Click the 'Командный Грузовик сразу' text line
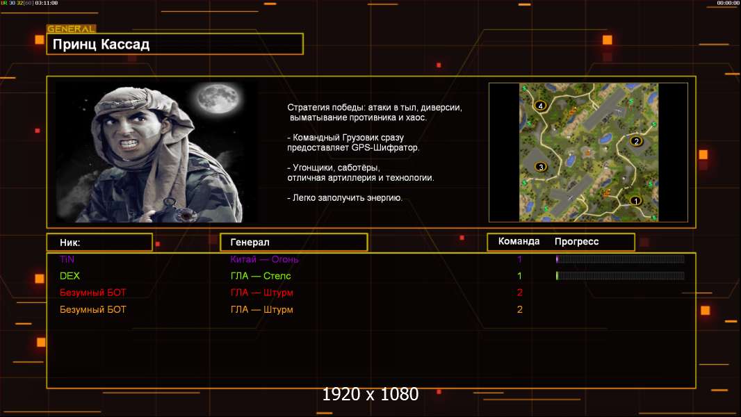This screenshot has height=417, width=741. (345, 138)
